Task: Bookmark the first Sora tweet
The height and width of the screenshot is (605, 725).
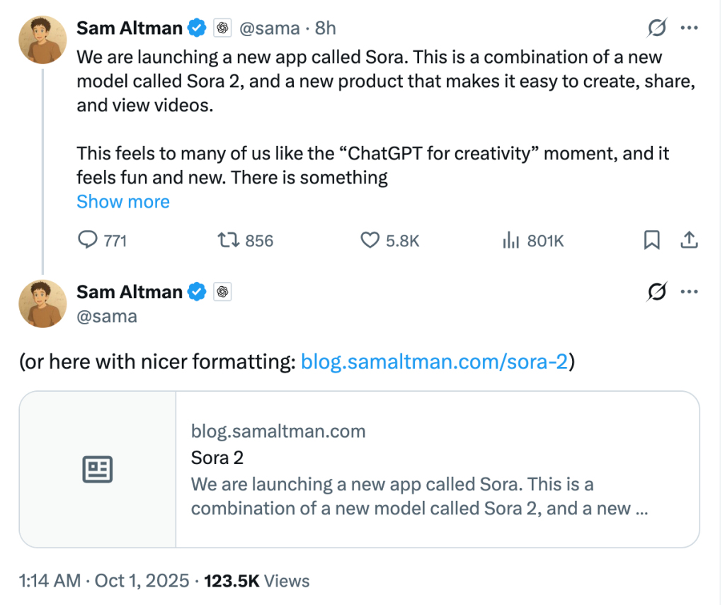Action: click(651, 241)
